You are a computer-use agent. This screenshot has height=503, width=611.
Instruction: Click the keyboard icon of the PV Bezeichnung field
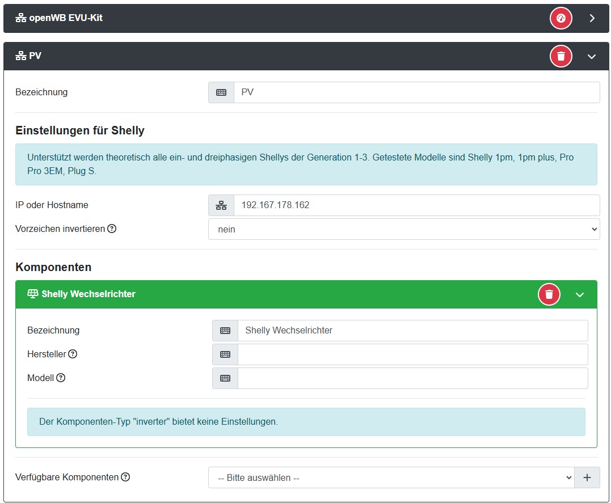tap(221, 92)
